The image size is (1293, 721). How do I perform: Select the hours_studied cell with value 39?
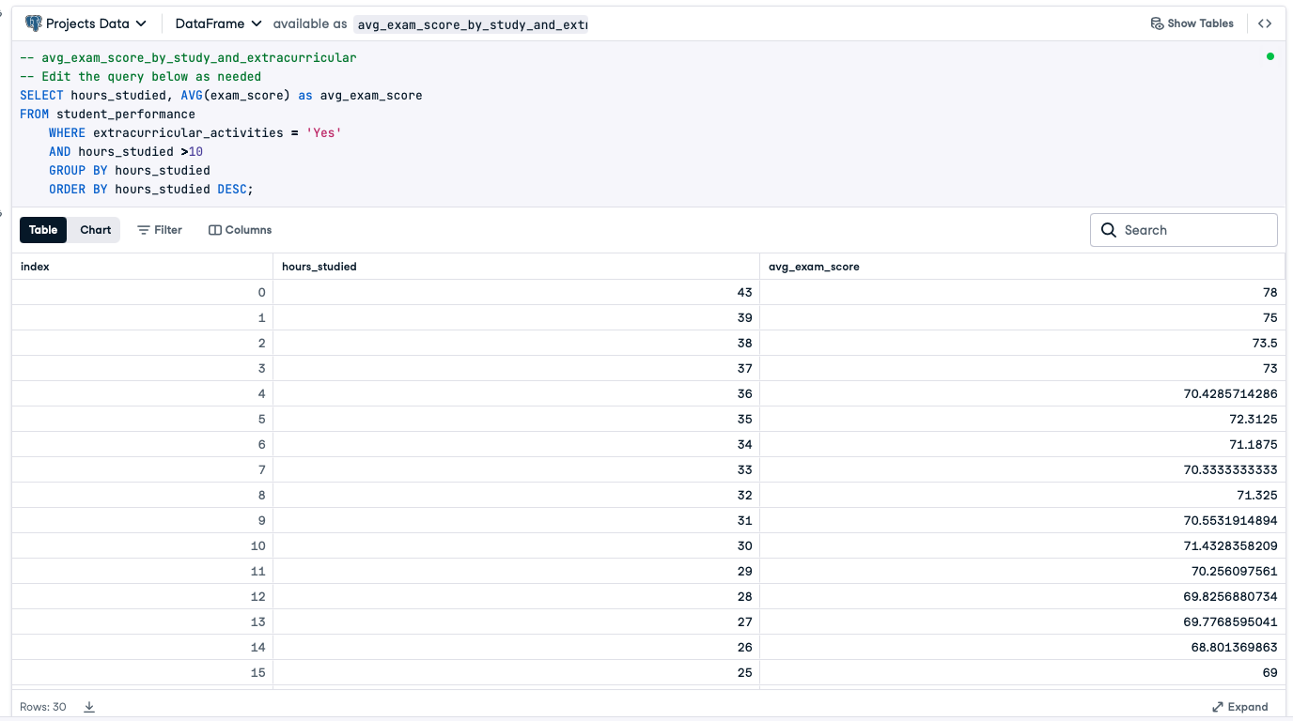pos(516,317)
